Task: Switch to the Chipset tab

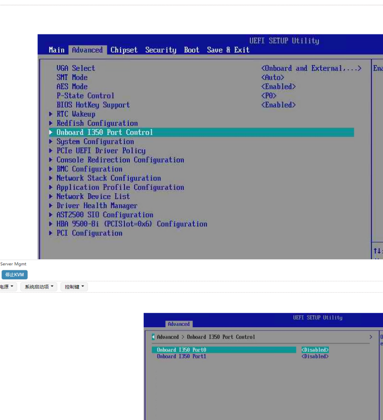Action: click(124, 50)
